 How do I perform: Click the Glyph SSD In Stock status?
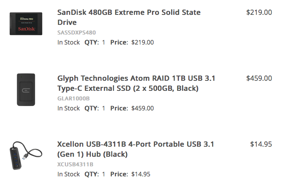pos(69,108)
